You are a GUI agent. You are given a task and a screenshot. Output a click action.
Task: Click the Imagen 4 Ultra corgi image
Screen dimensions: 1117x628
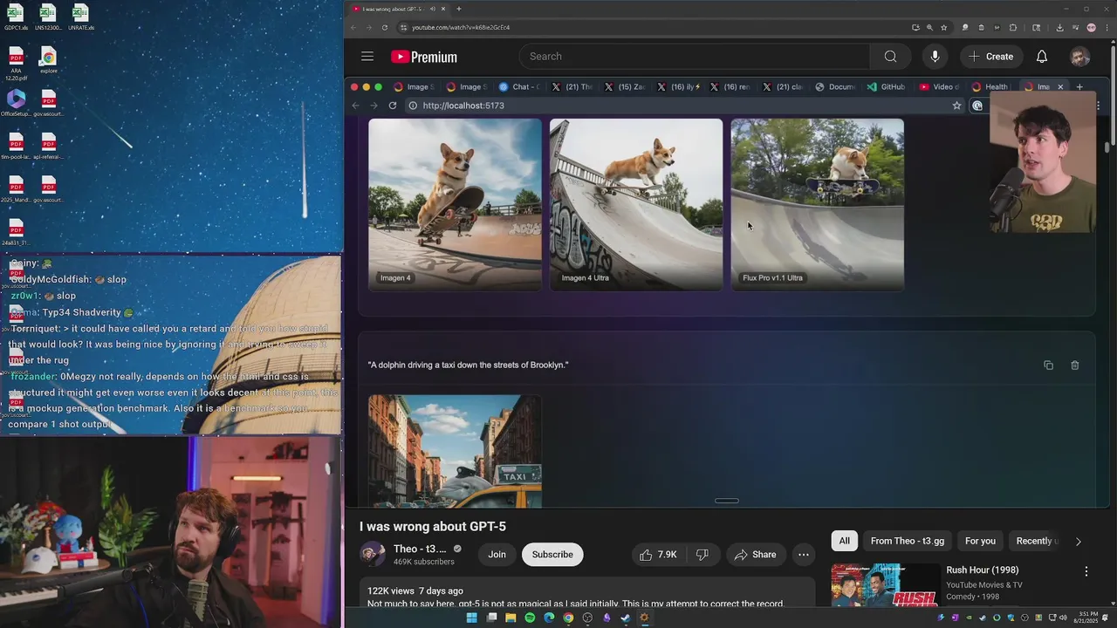[636, 204]
